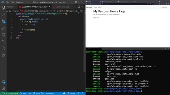Open the Explorer view in VS Code
Viewport: 170px width, 95px height.
3,8
